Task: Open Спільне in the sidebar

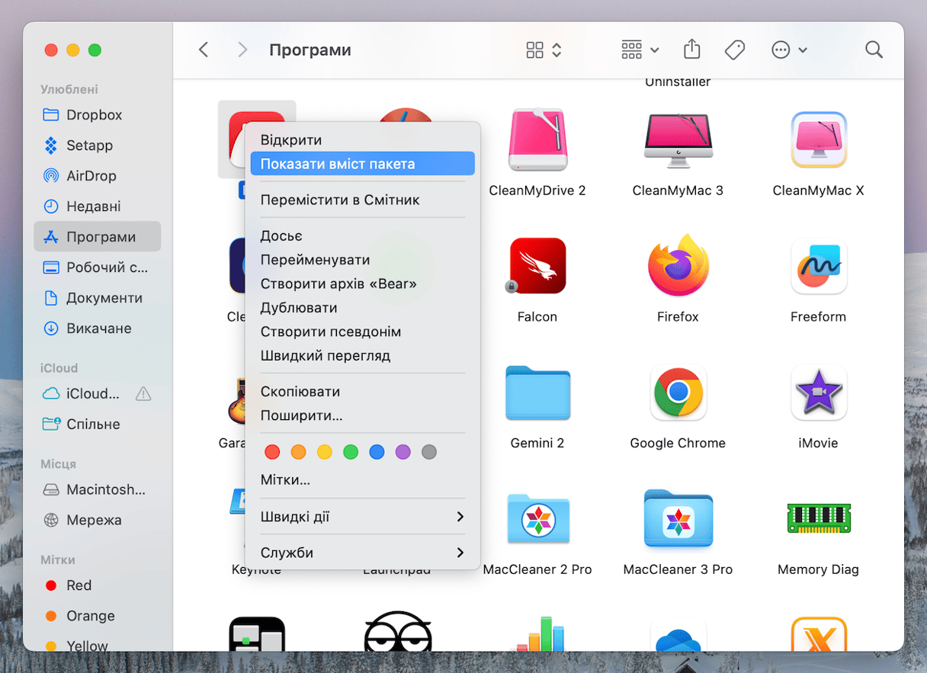Action: click(x=98, y=425)
